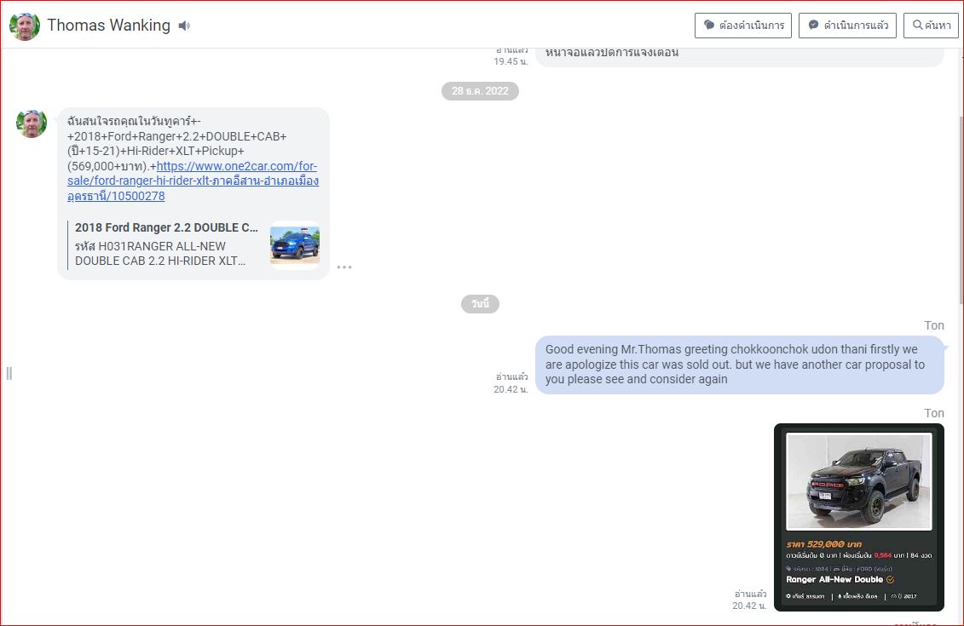Click the left panel resize handle

coord(9,373)
